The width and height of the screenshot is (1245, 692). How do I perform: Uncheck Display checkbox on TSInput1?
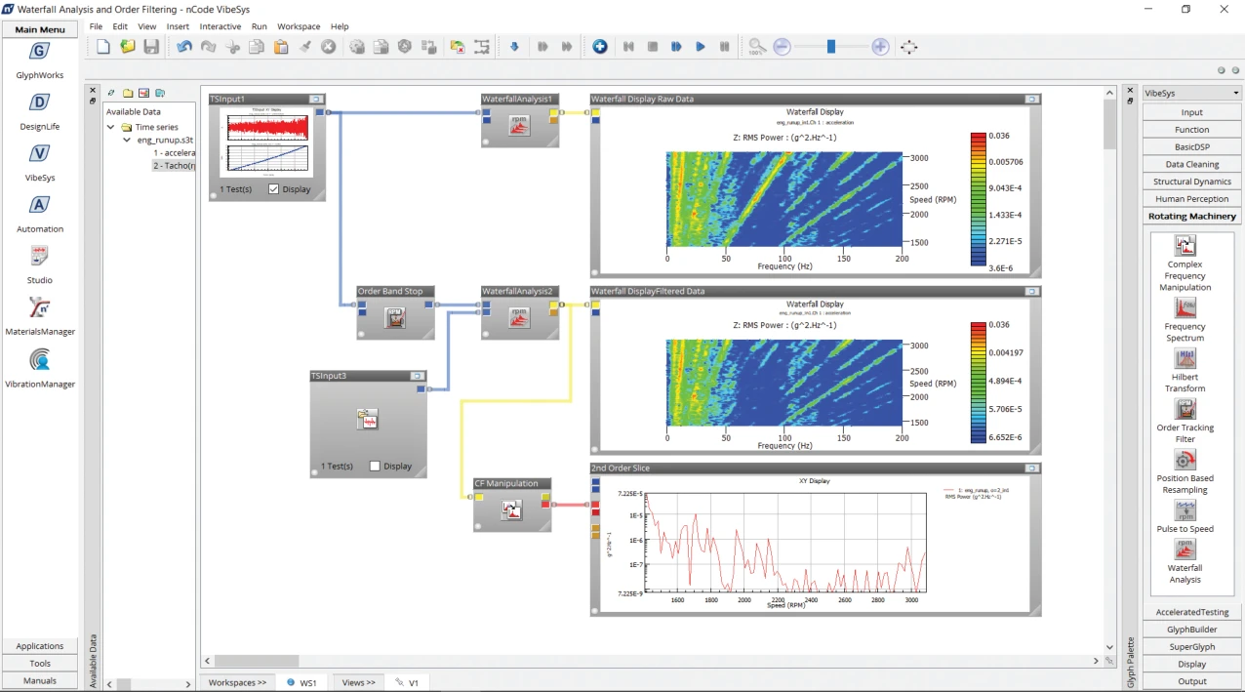click(x=273, y=189)
